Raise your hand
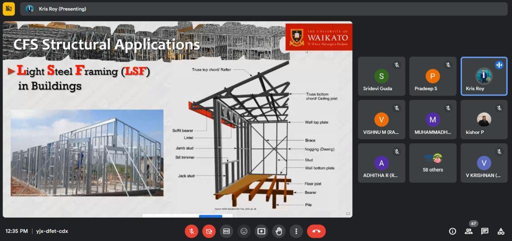Viewport: 512px width, 241px height. (x=278, y=231)
